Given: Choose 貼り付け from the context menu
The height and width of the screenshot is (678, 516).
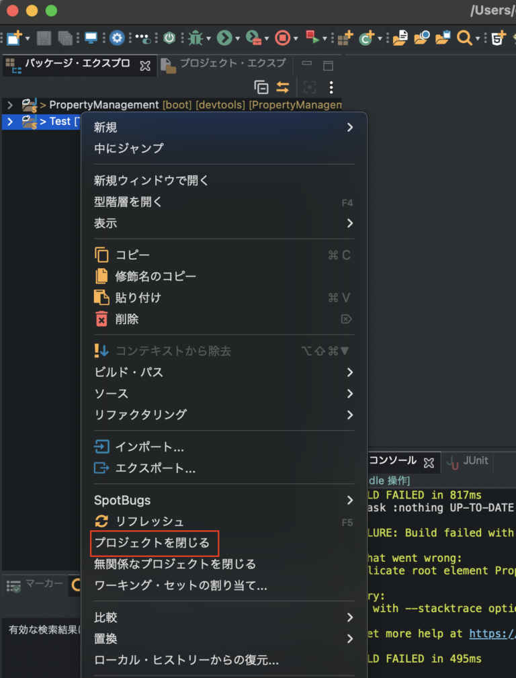Looking at the screenshot, I should (x=224, y=298).
